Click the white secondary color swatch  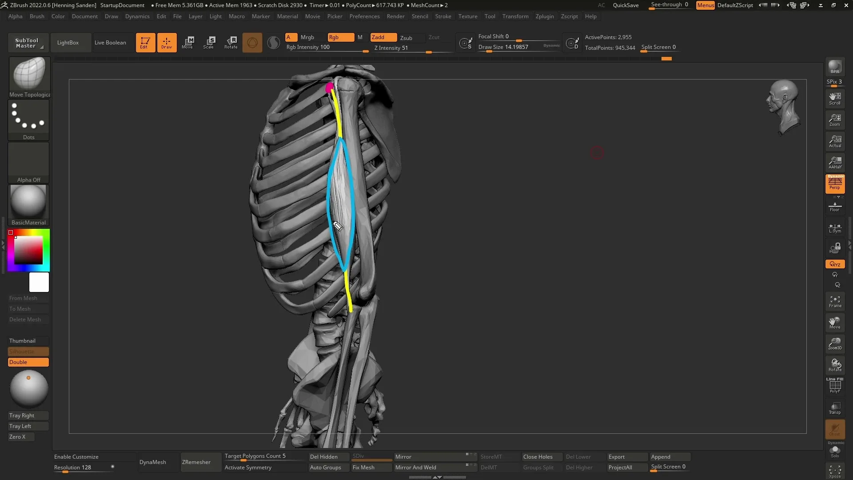(39, 282)
